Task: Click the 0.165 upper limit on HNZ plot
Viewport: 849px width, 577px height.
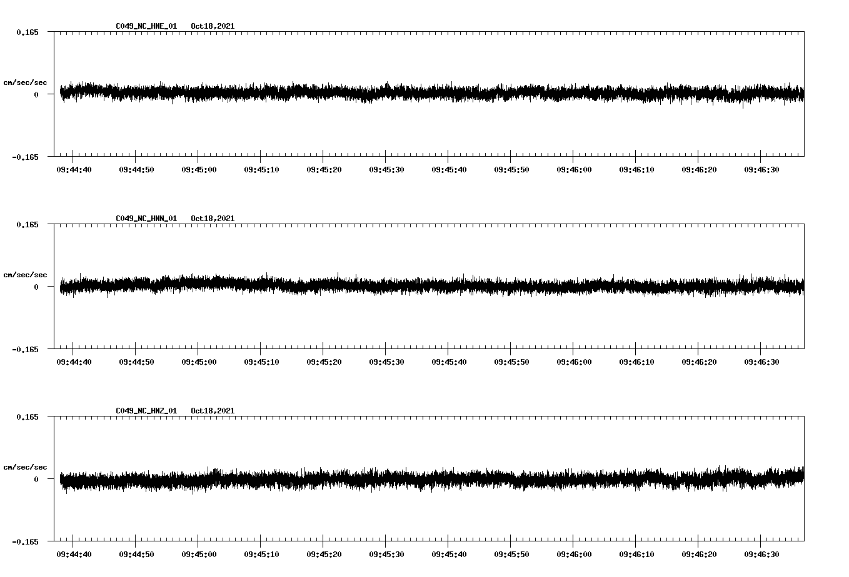Action: pos(28,417)
